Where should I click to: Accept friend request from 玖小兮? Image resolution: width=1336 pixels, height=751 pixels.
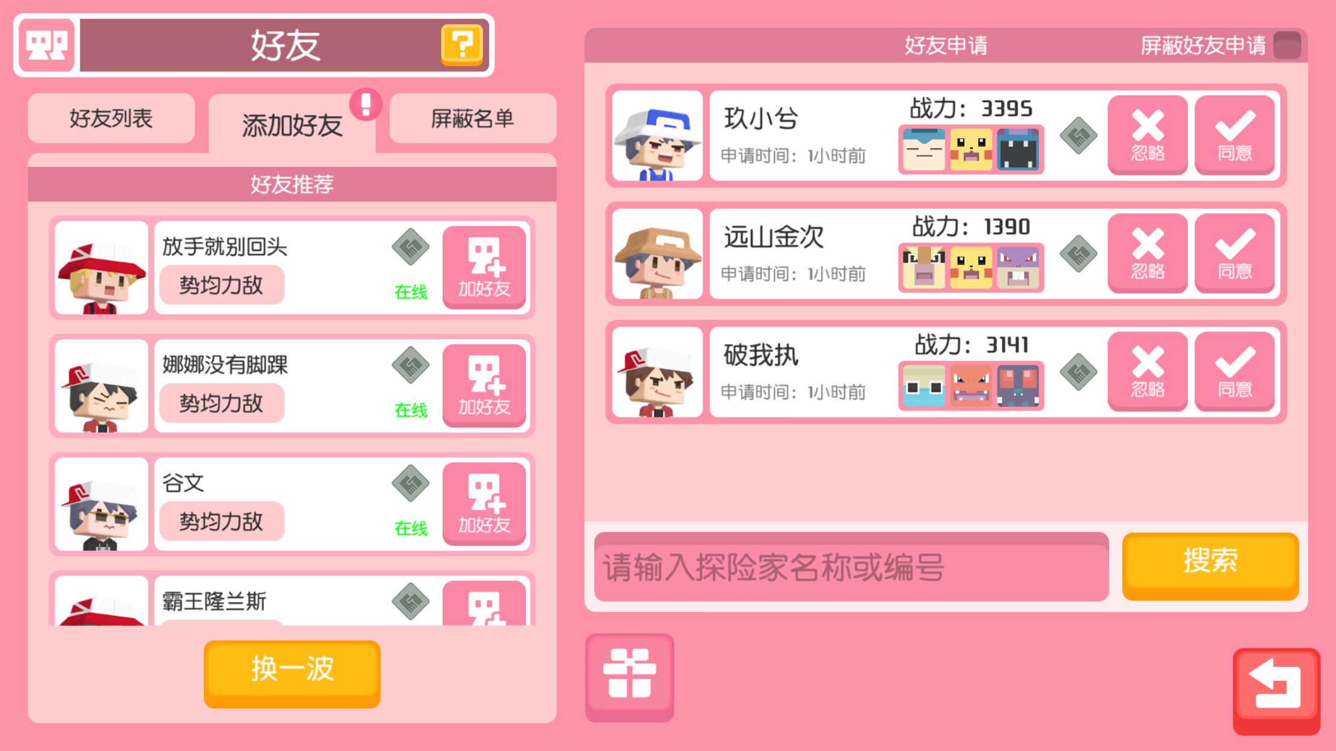[1234, 135]
